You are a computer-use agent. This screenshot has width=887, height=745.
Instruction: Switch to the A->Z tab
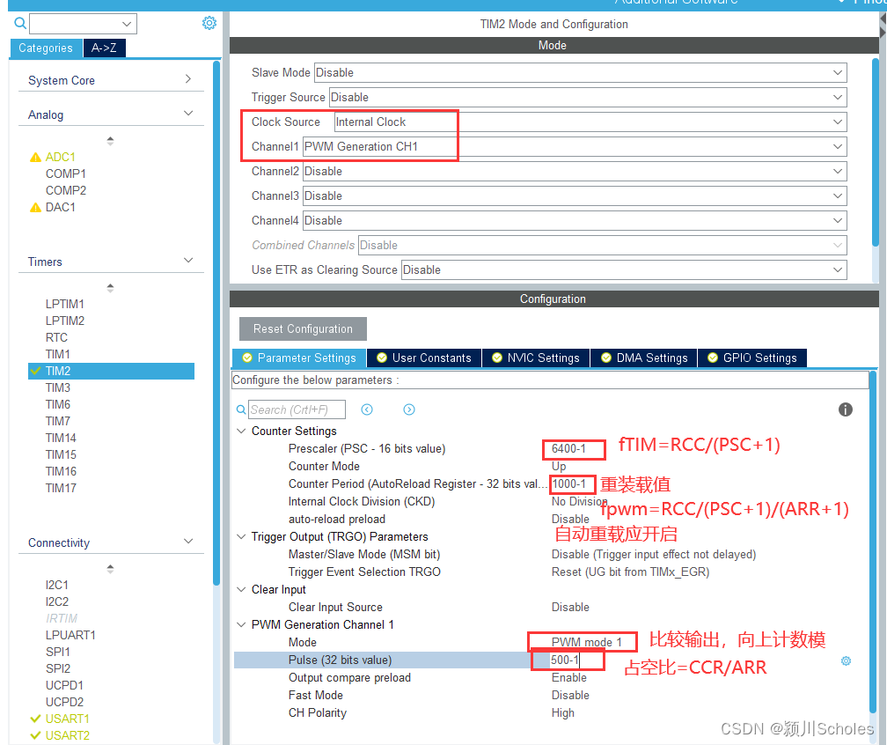pyautogui.click(x=104, y=48)
